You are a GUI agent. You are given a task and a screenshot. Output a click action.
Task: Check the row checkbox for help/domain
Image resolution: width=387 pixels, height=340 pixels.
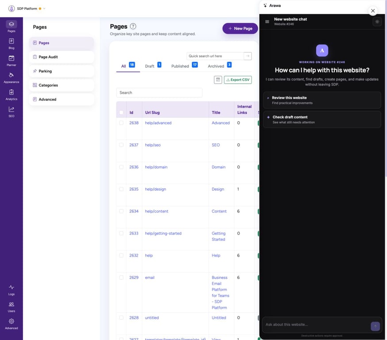pos(121,167)
